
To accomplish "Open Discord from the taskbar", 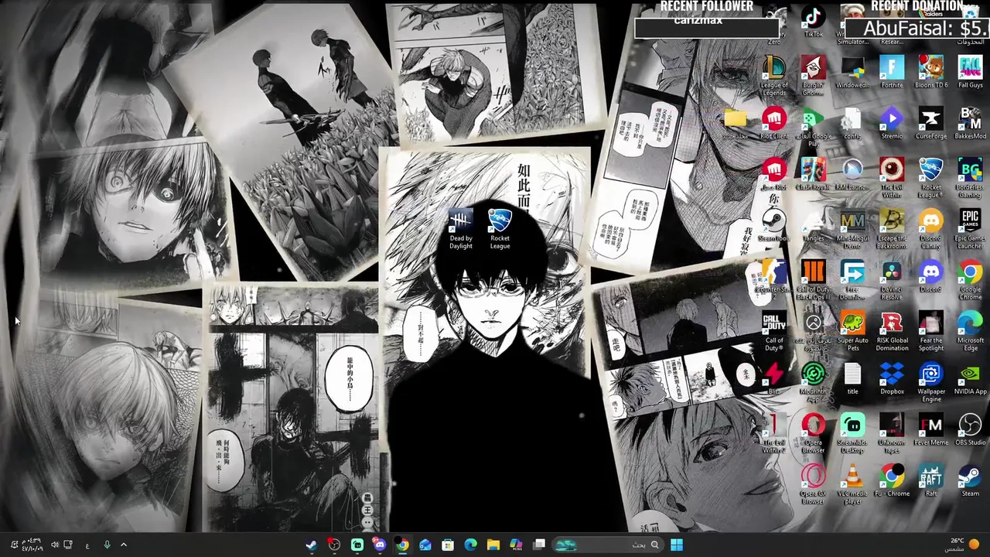I will (x=380, y=545).
